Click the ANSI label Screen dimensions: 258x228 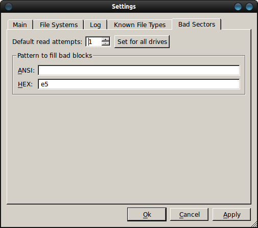click(x=26, y=70)
